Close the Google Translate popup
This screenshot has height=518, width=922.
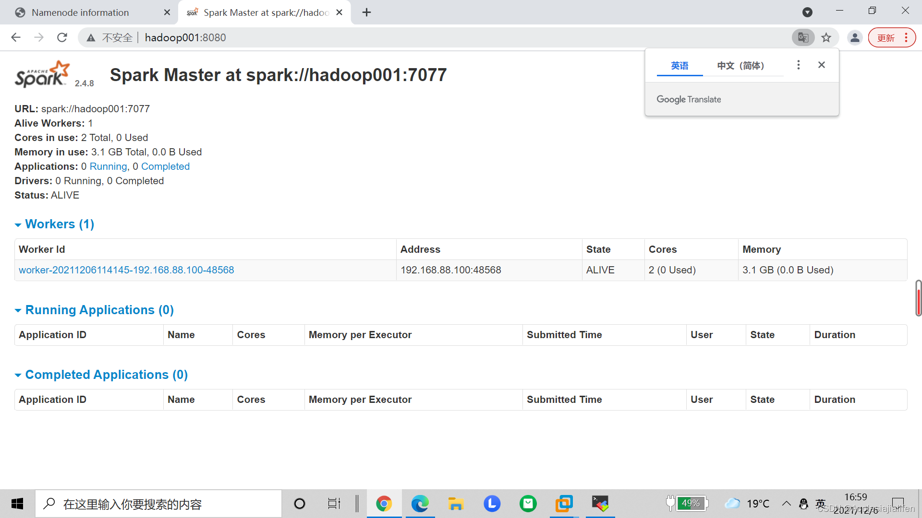[821, 65]
